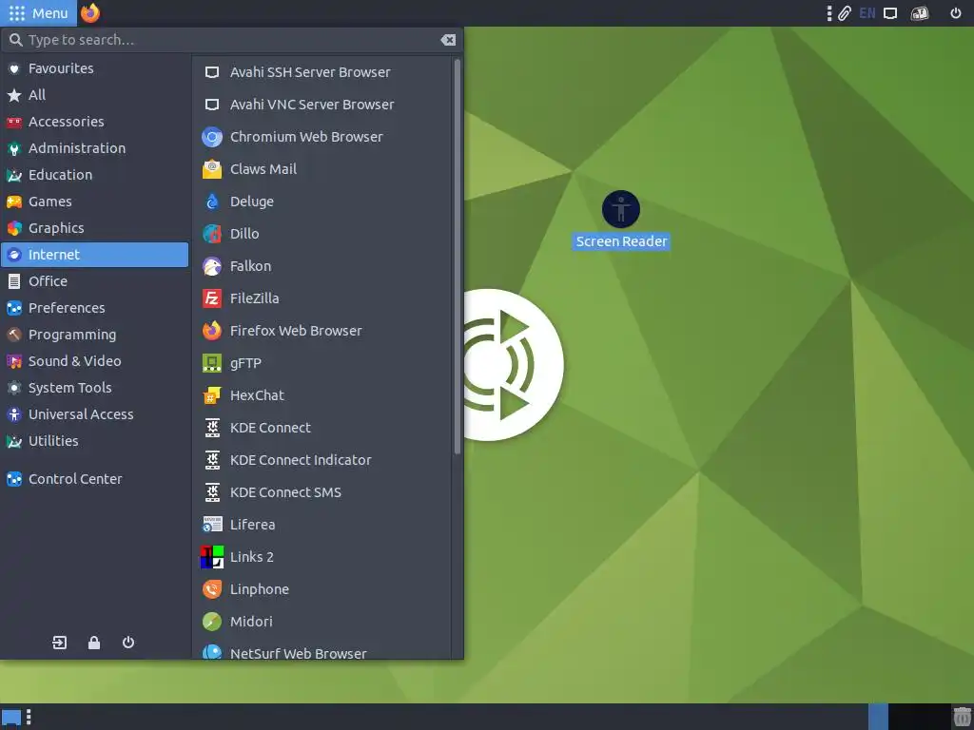Click the Firefox launcher in the top panel
This screenshot has height=730, width=974.
point(90,12)
